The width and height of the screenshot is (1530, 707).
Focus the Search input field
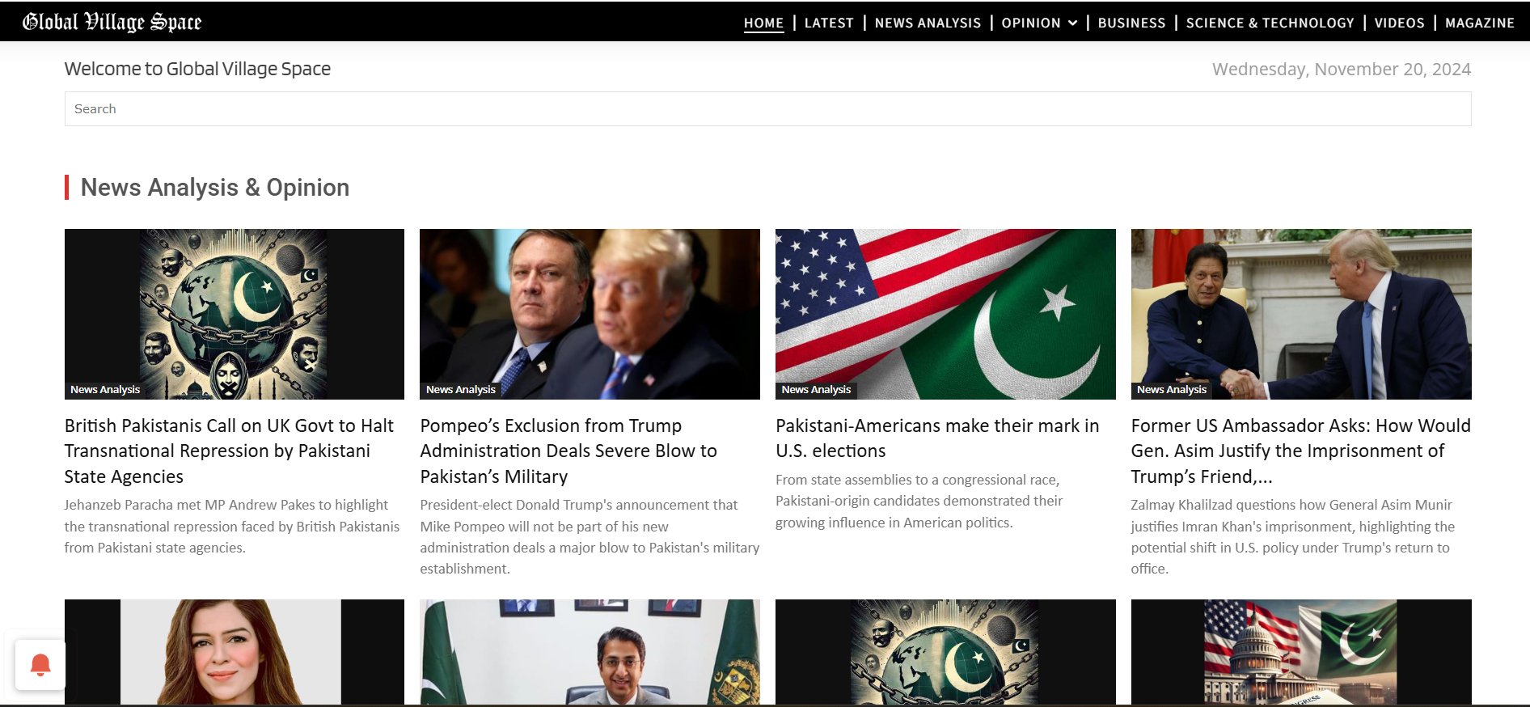[x=767, y=108]
